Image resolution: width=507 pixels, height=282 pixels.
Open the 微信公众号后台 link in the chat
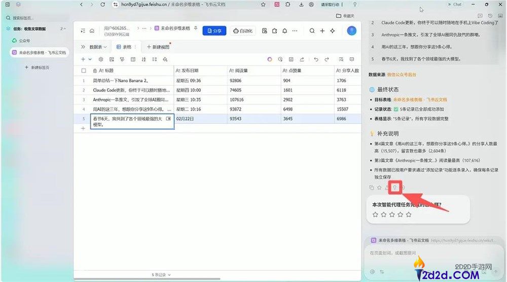(402, 75)
